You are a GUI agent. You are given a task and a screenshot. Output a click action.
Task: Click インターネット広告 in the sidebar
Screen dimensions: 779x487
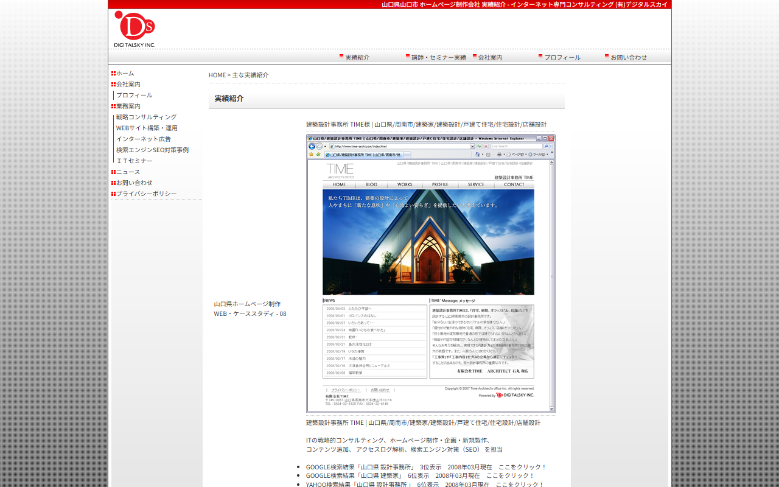(x=144, y=139)
